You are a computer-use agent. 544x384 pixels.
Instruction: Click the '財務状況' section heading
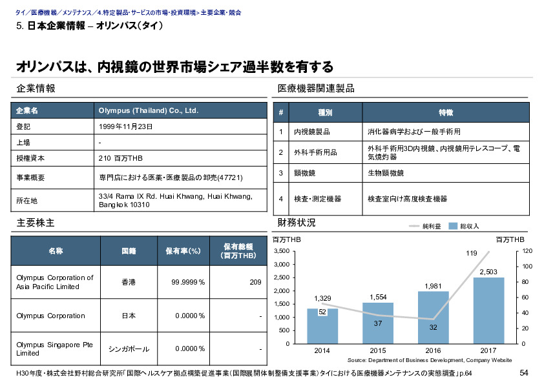coord(297,223)
